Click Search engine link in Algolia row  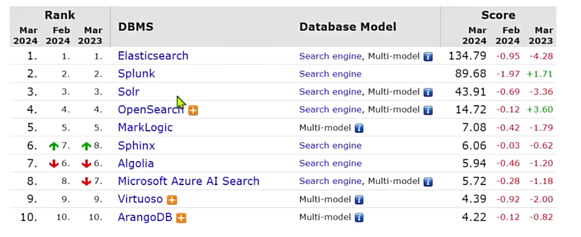(x=330, y=163)
